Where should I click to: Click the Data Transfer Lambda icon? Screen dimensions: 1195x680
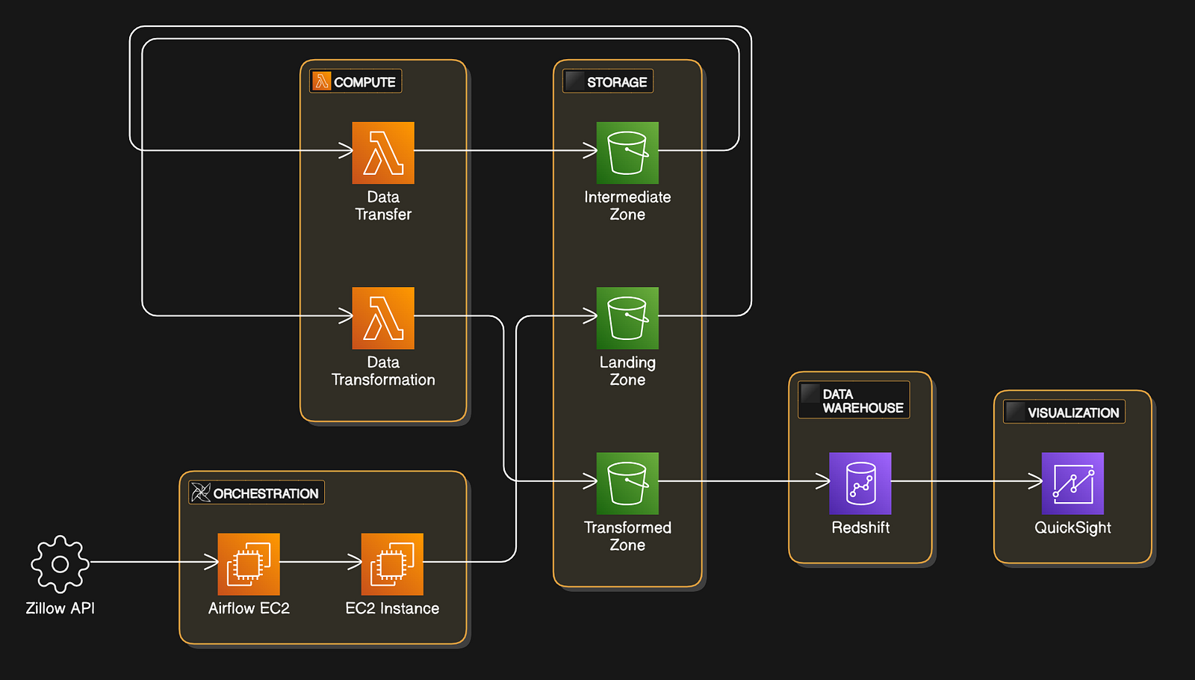tap(383, 152)
